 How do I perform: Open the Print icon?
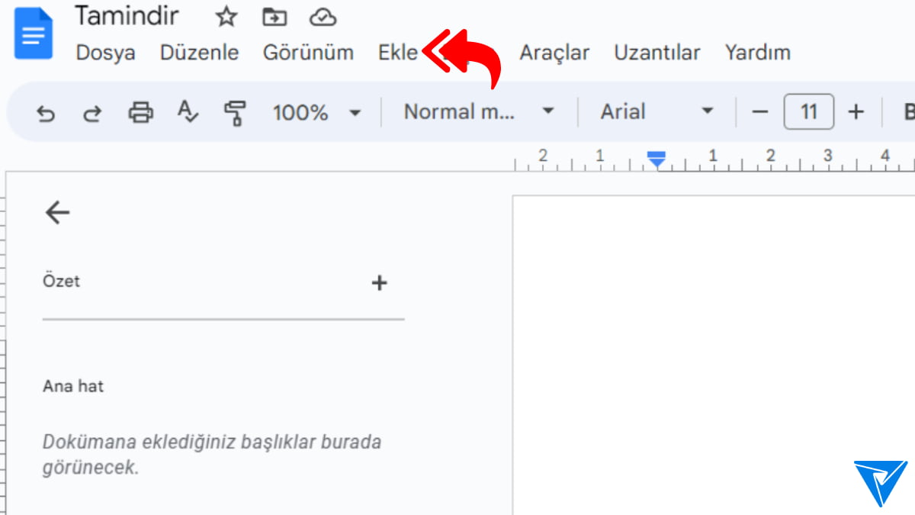[140, 112]
